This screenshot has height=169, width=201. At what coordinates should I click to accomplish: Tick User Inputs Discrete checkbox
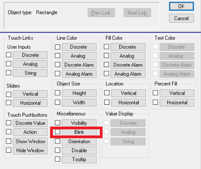9,55
